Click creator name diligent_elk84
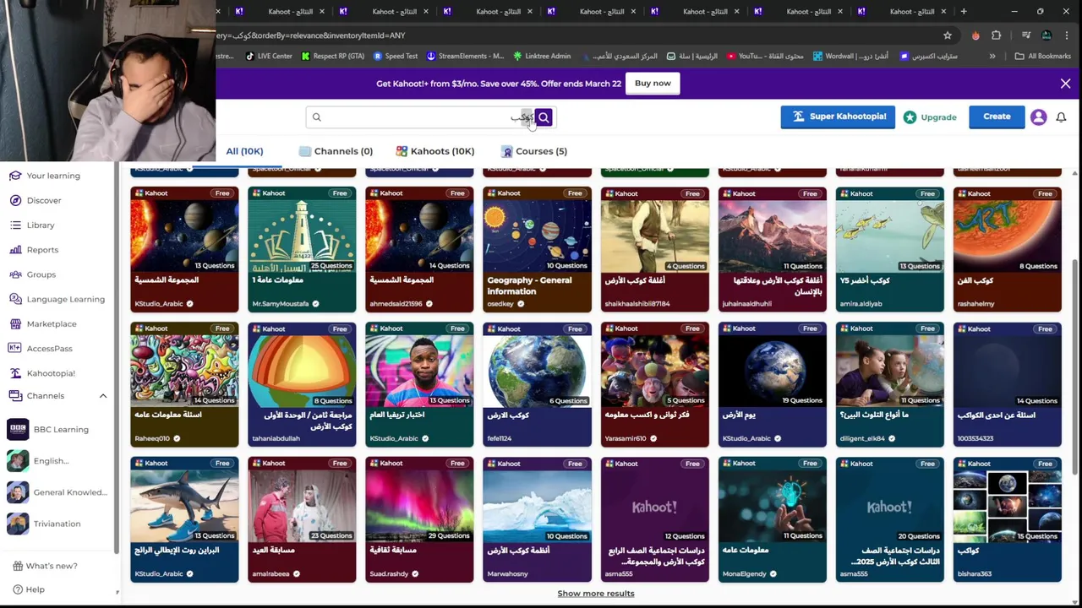 pyautogui.click(x=862, y=438)
